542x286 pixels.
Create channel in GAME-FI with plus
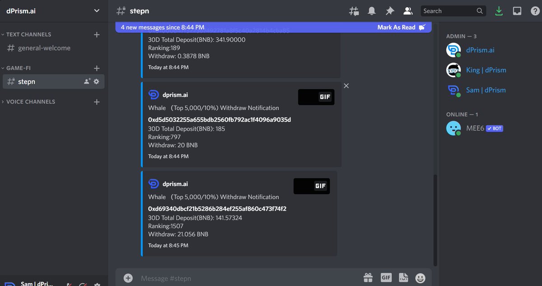click(x=96, y=68)
